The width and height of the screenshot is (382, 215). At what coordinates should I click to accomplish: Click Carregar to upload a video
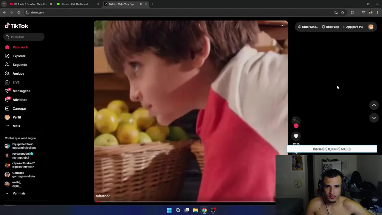pos(19,108)
